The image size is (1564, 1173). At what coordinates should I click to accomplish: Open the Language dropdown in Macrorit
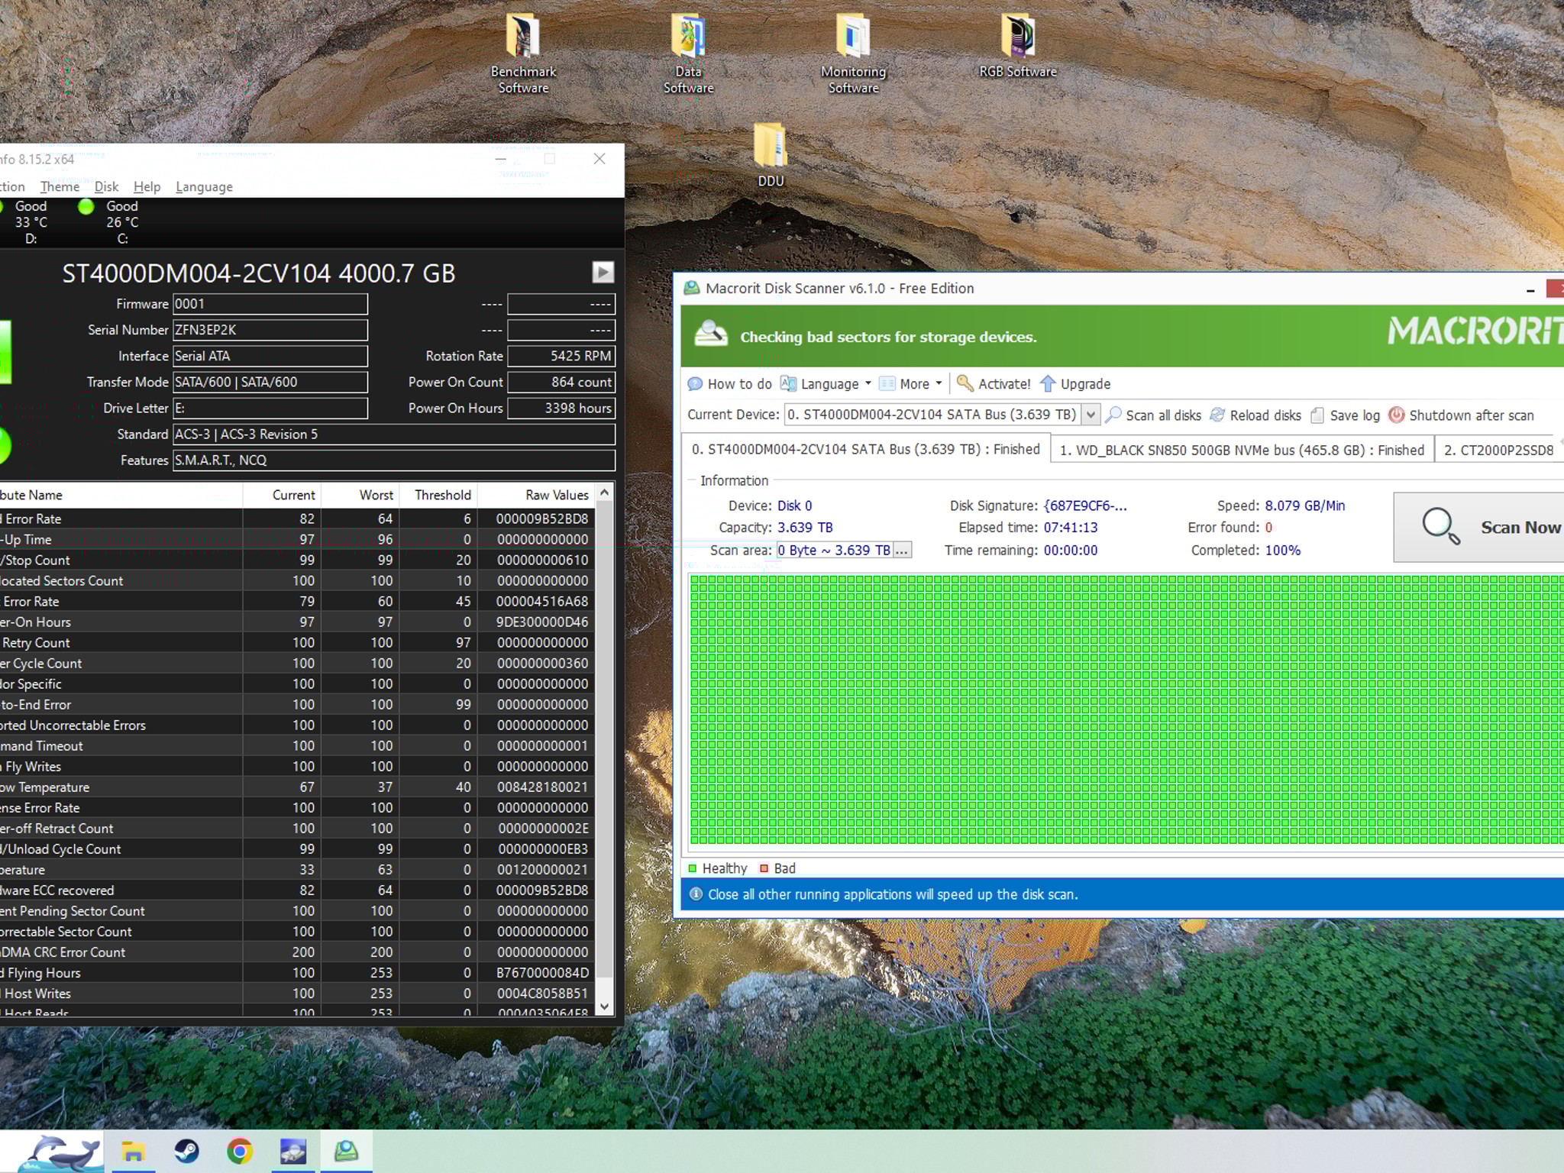pos(829,383)
